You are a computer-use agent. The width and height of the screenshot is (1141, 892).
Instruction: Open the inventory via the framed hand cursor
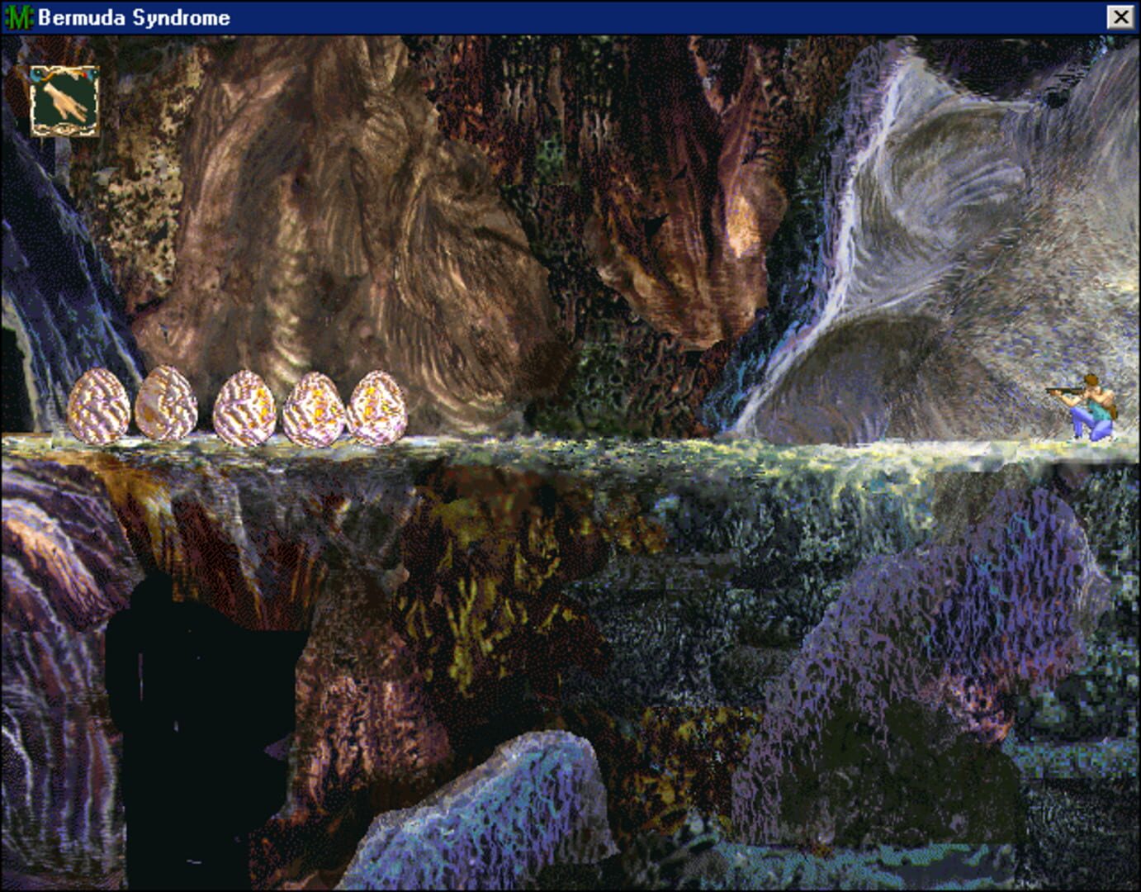[64, 101]
